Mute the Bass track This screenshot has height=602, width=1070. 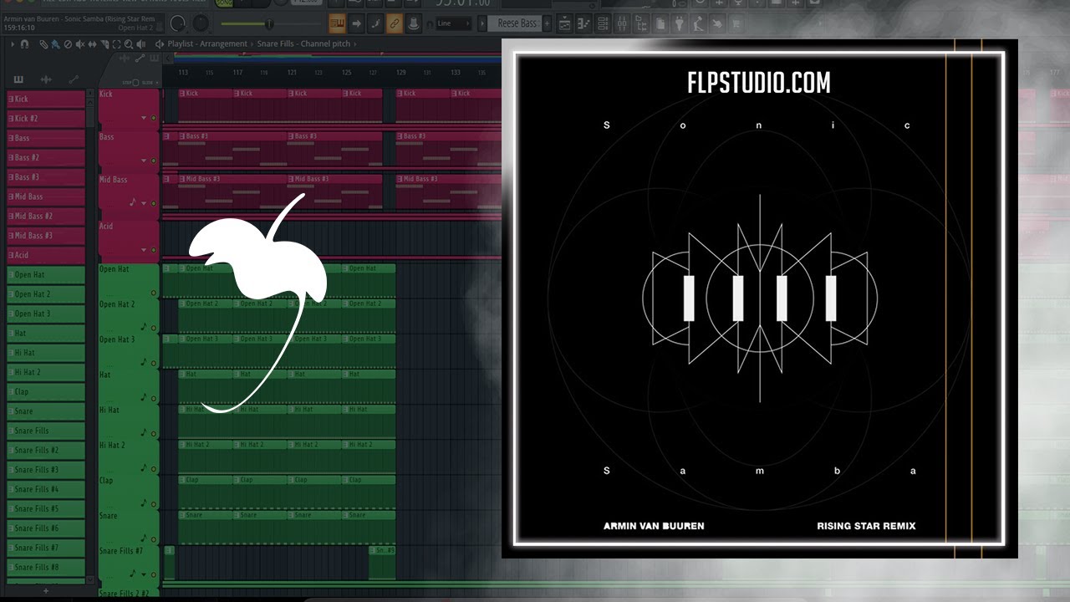coord(154,161)
